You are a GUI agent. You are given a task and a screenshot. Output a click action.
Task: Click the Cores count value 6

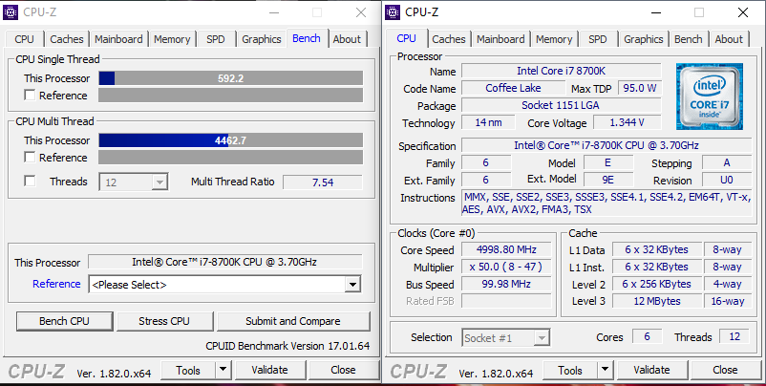tap(648, 336)
